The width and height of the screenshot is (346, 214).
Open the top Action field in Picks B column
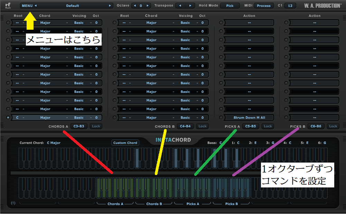coord(315,23)
